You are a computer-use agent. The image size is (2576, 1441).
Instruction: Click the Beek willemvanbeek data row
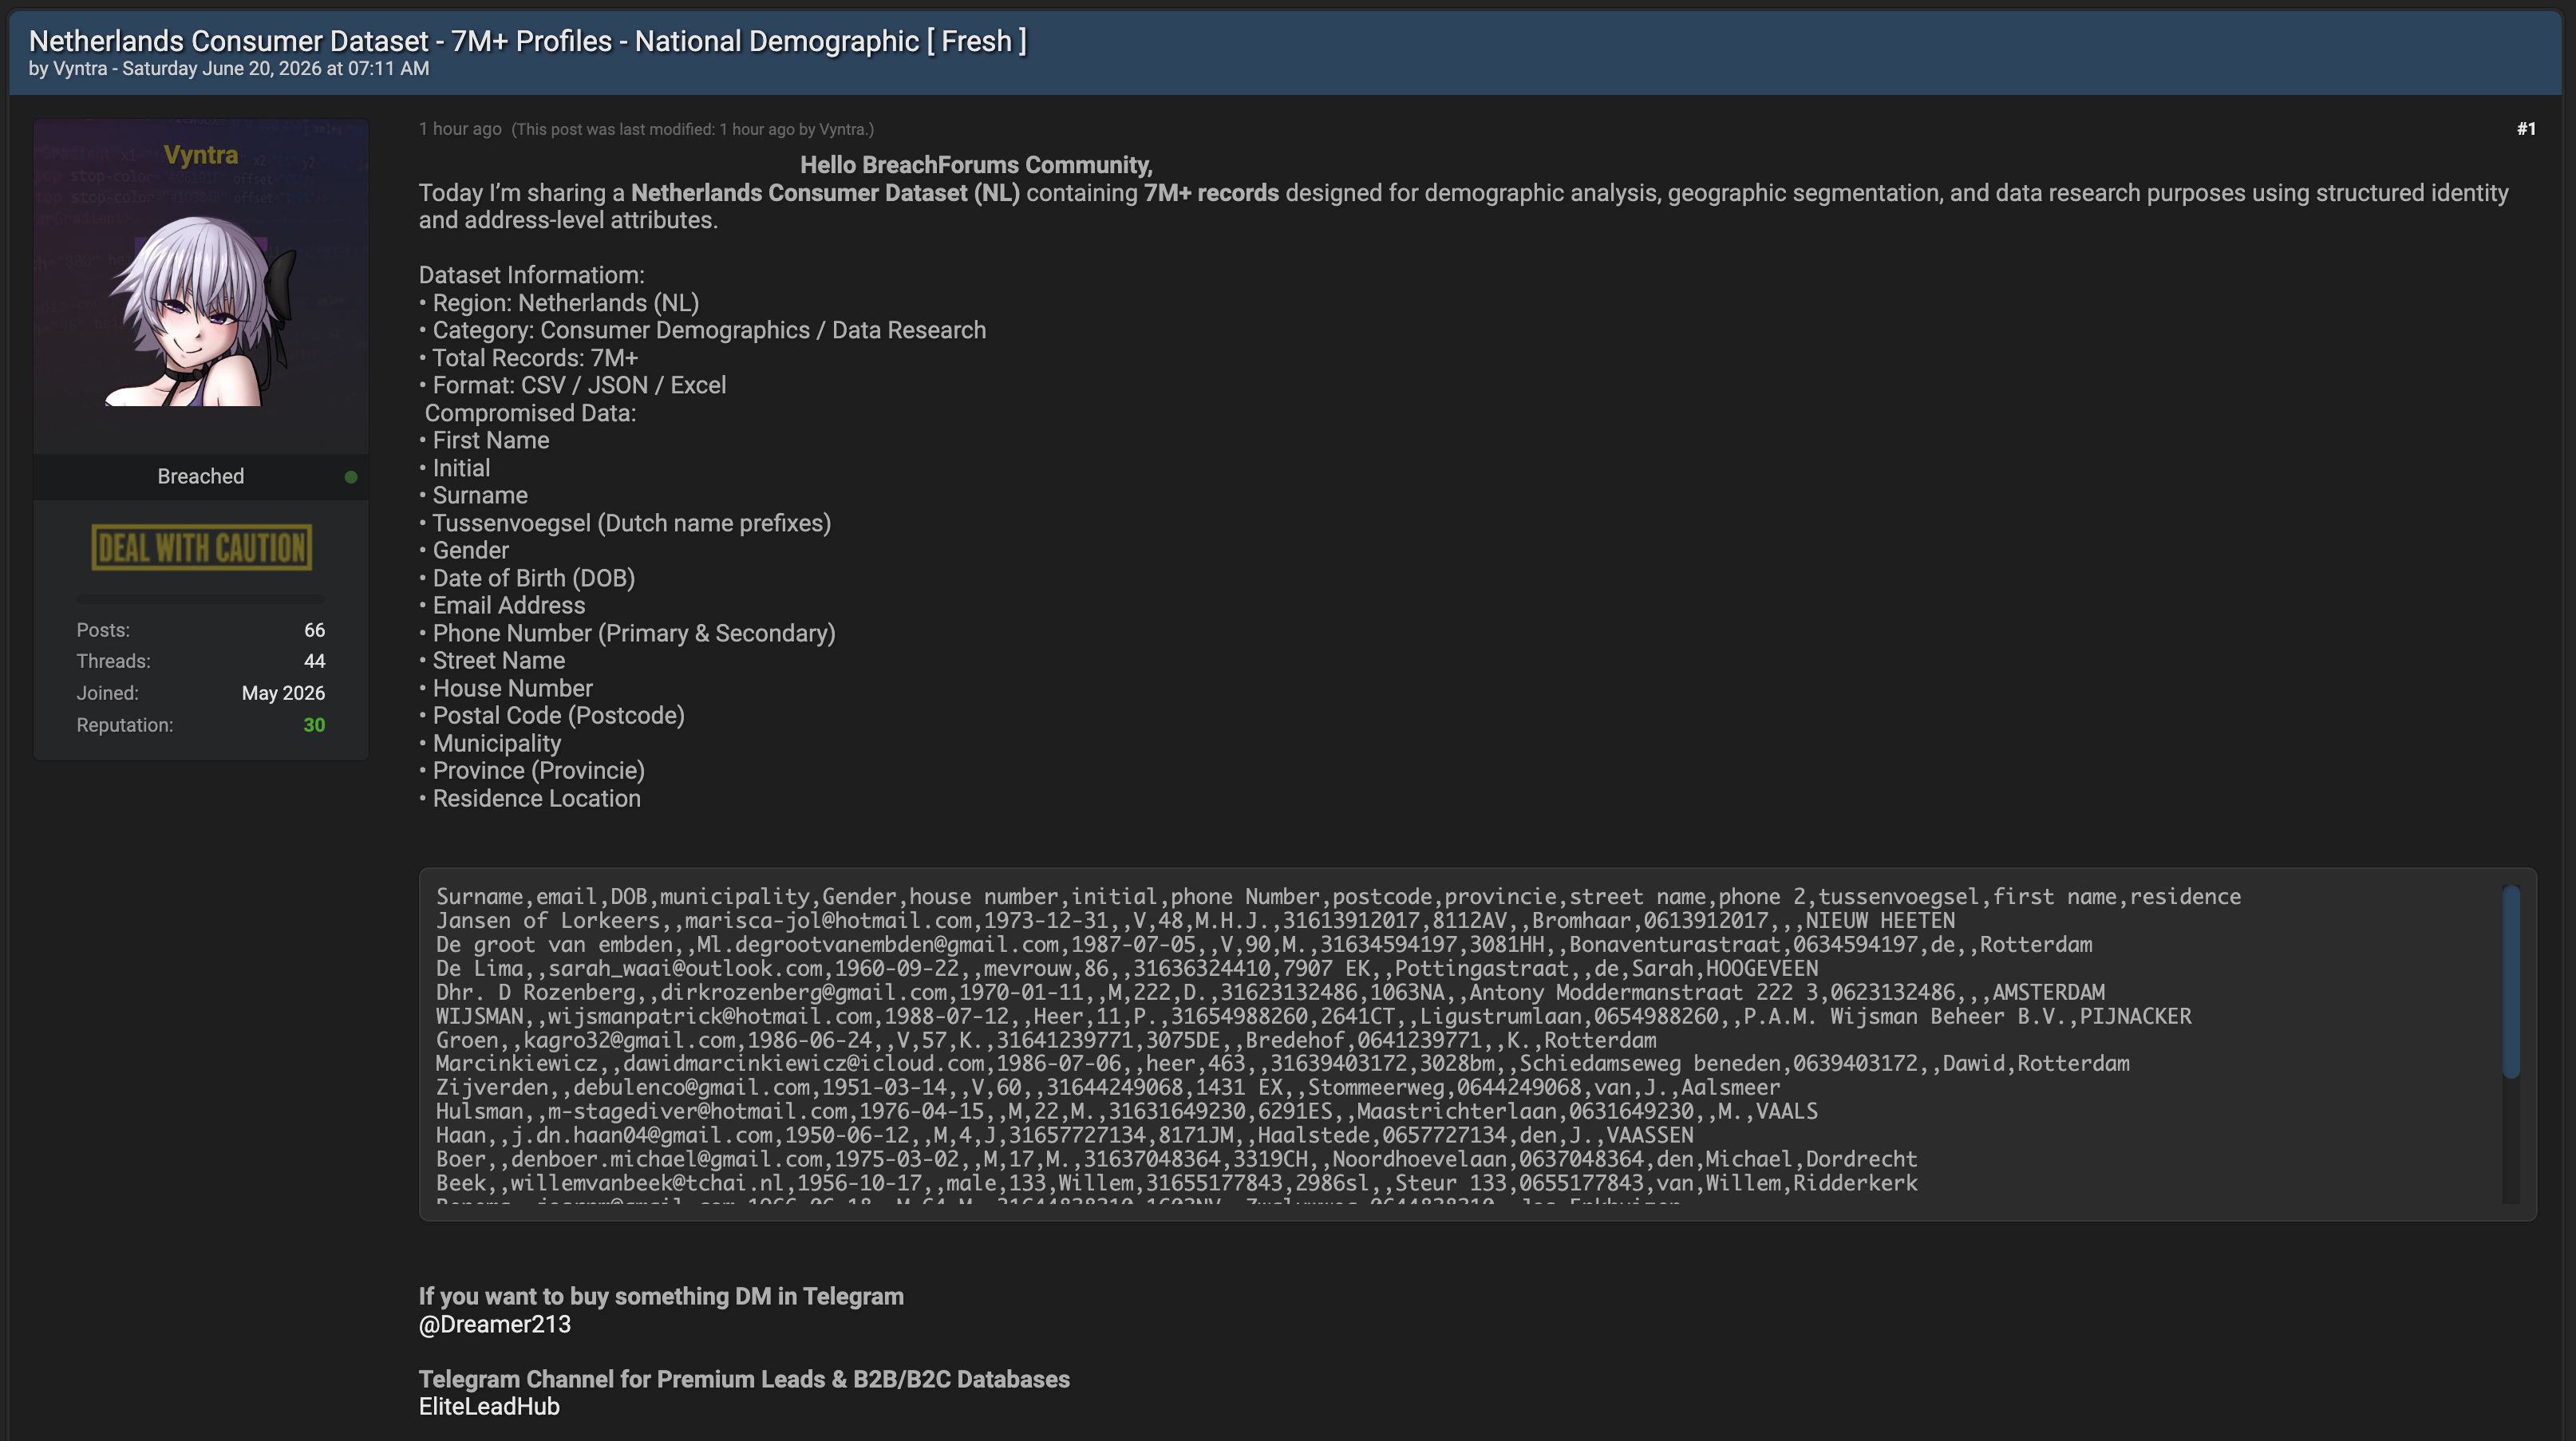click(x=1176, y=1184)
